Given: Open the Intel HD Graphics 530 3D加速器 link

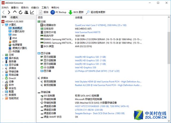Looking at the screenshot, I should [85, 68].
